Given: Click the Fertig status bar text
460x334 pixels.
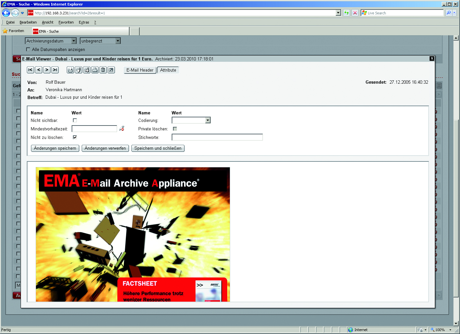Looking at the screenshot, I should coord(6,330).
